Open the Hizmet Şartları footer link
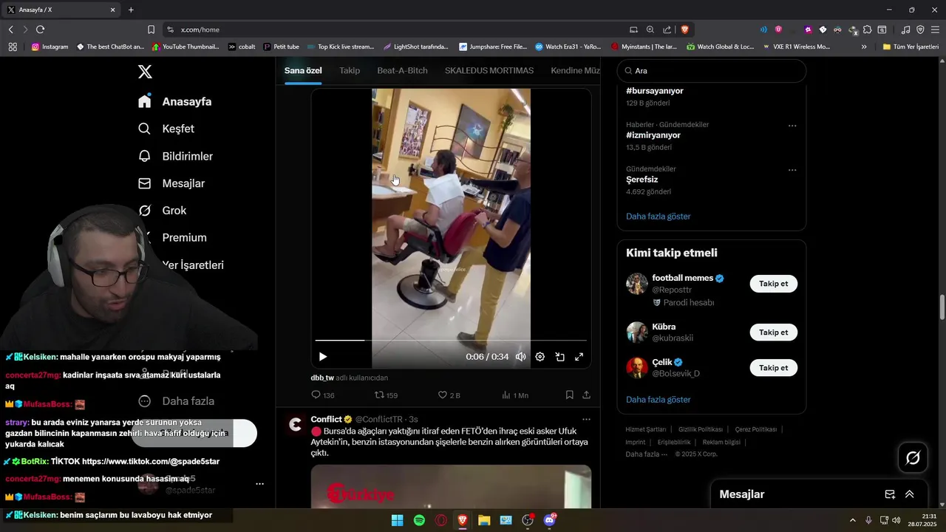This screenshot has width=946, height=532. click(645, 429)
